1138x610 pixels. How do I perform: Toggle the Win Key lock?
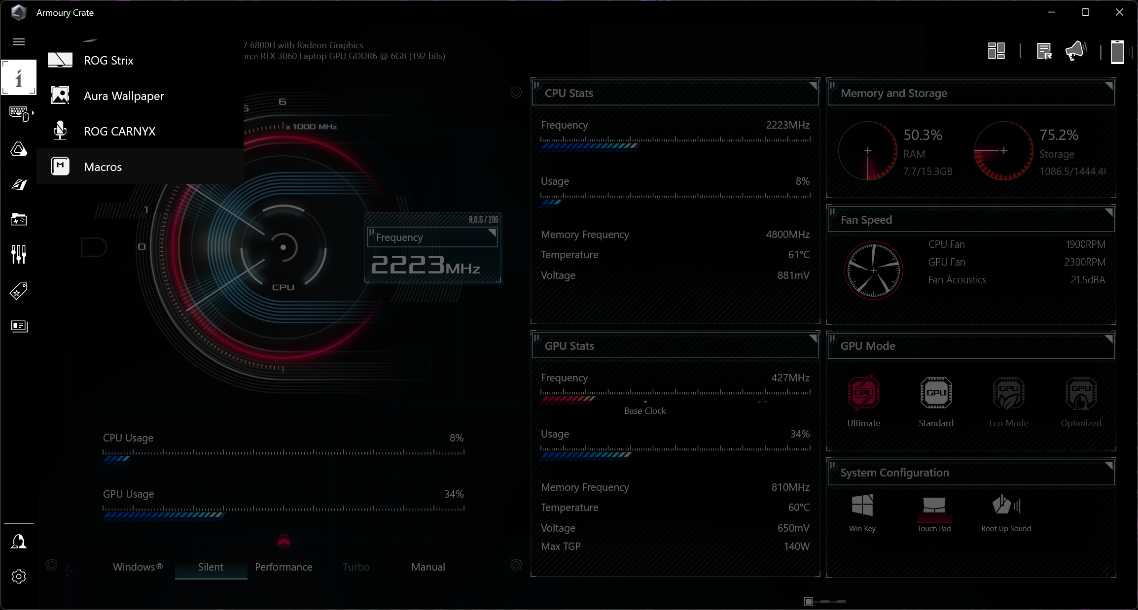pos(862,513)
